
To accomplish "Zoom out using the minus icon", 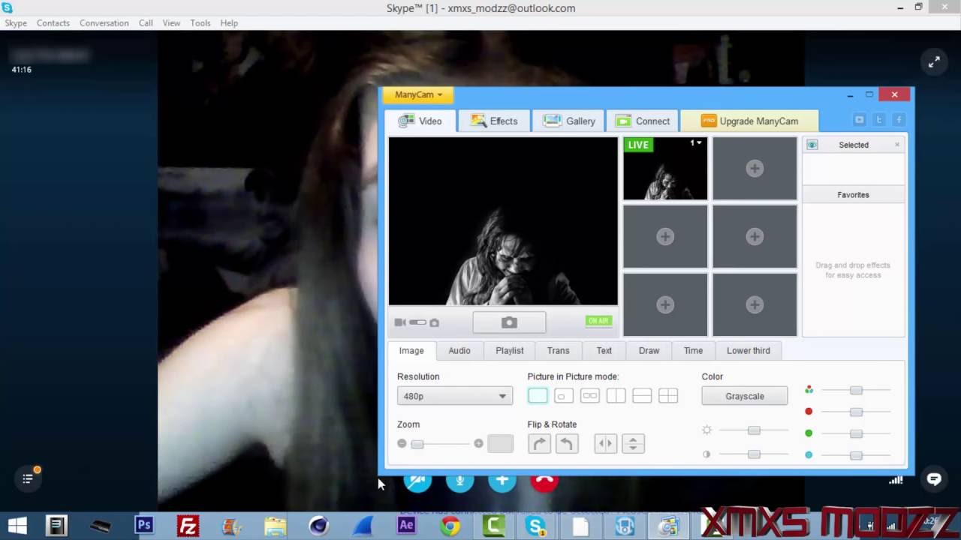I will 402,443.
